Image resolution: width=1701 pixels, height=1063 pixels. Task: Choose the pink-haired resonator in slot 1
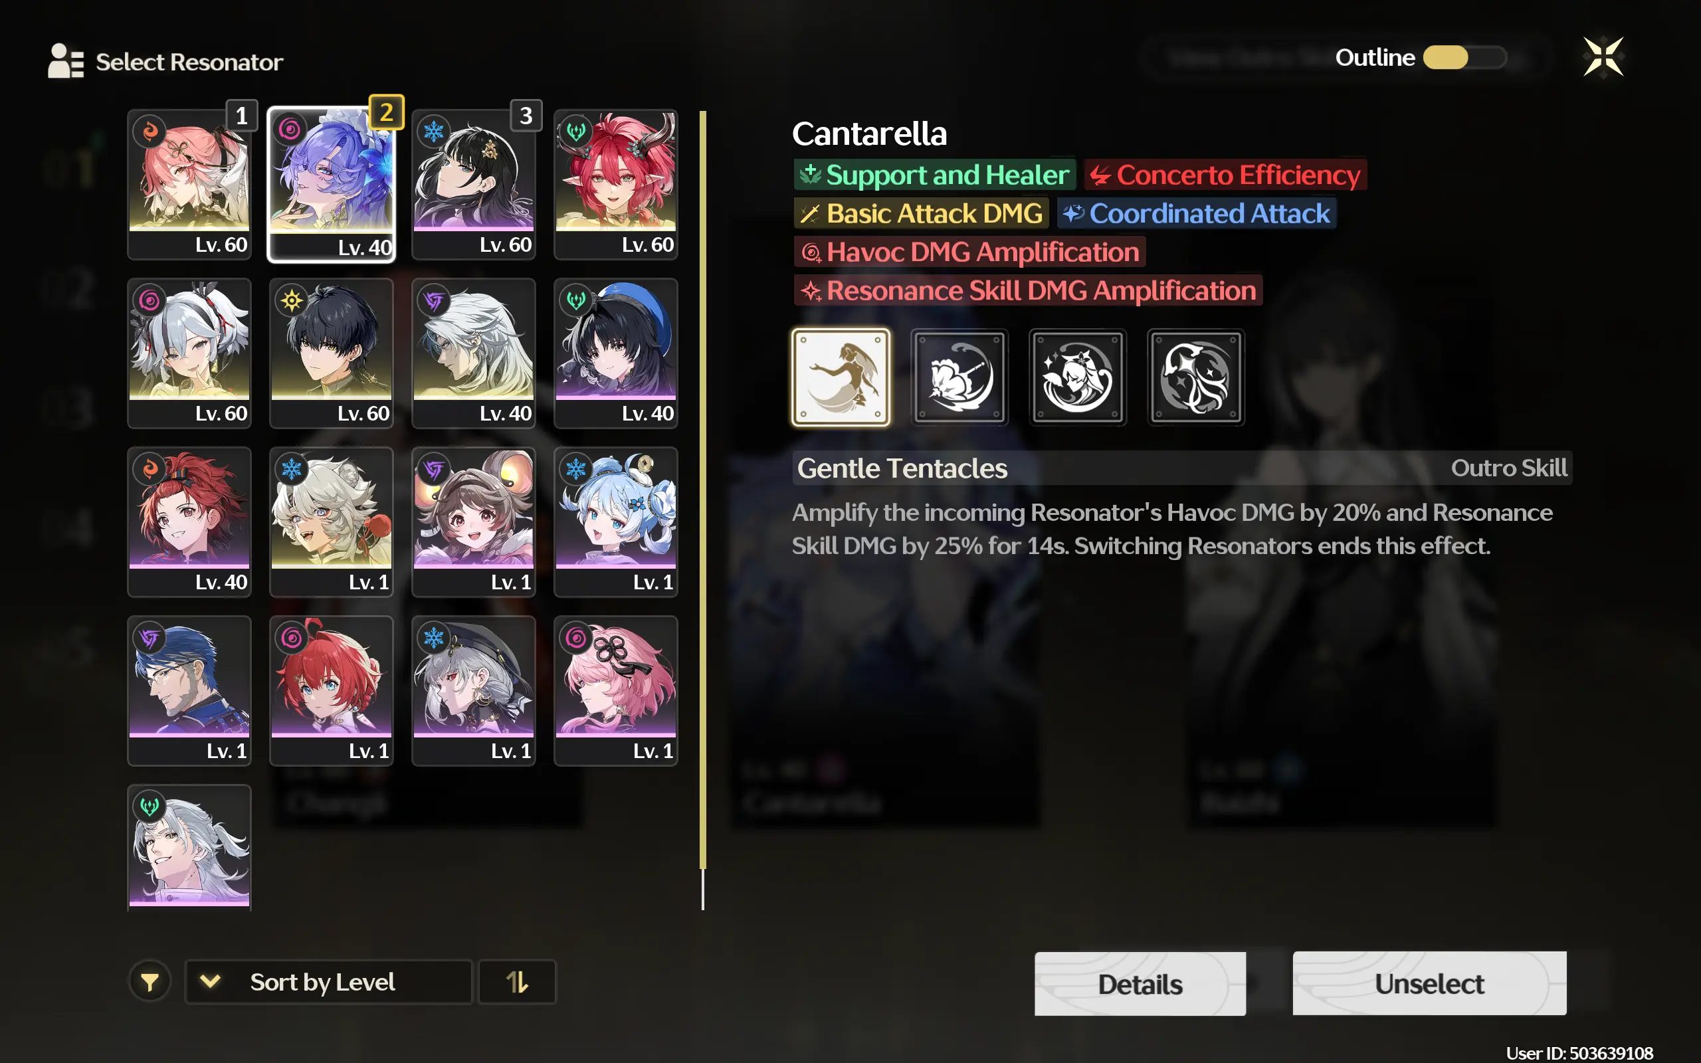pyautogui.click(x=189, y=185)
